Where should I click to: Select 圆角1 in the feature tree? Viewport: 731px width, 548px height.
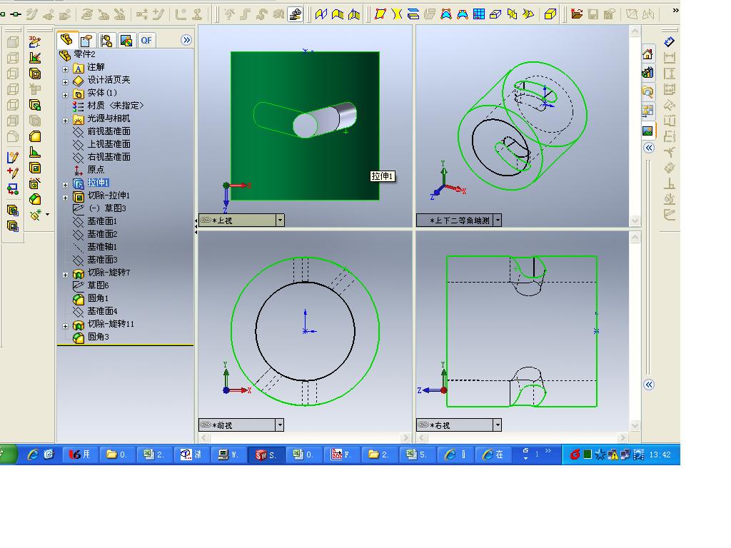98,298
